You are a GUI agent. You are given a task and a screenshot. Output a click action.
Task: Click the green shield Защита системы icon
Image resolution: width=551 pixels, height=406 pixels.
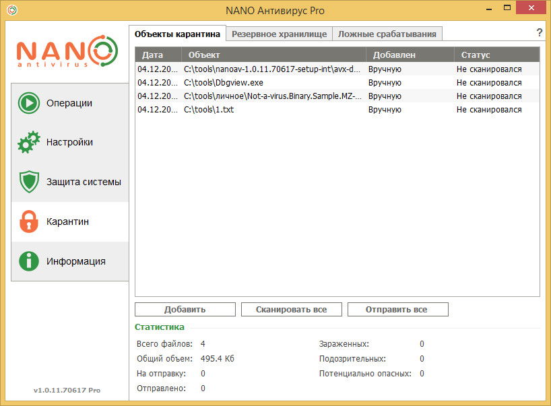tap(29, 182)
